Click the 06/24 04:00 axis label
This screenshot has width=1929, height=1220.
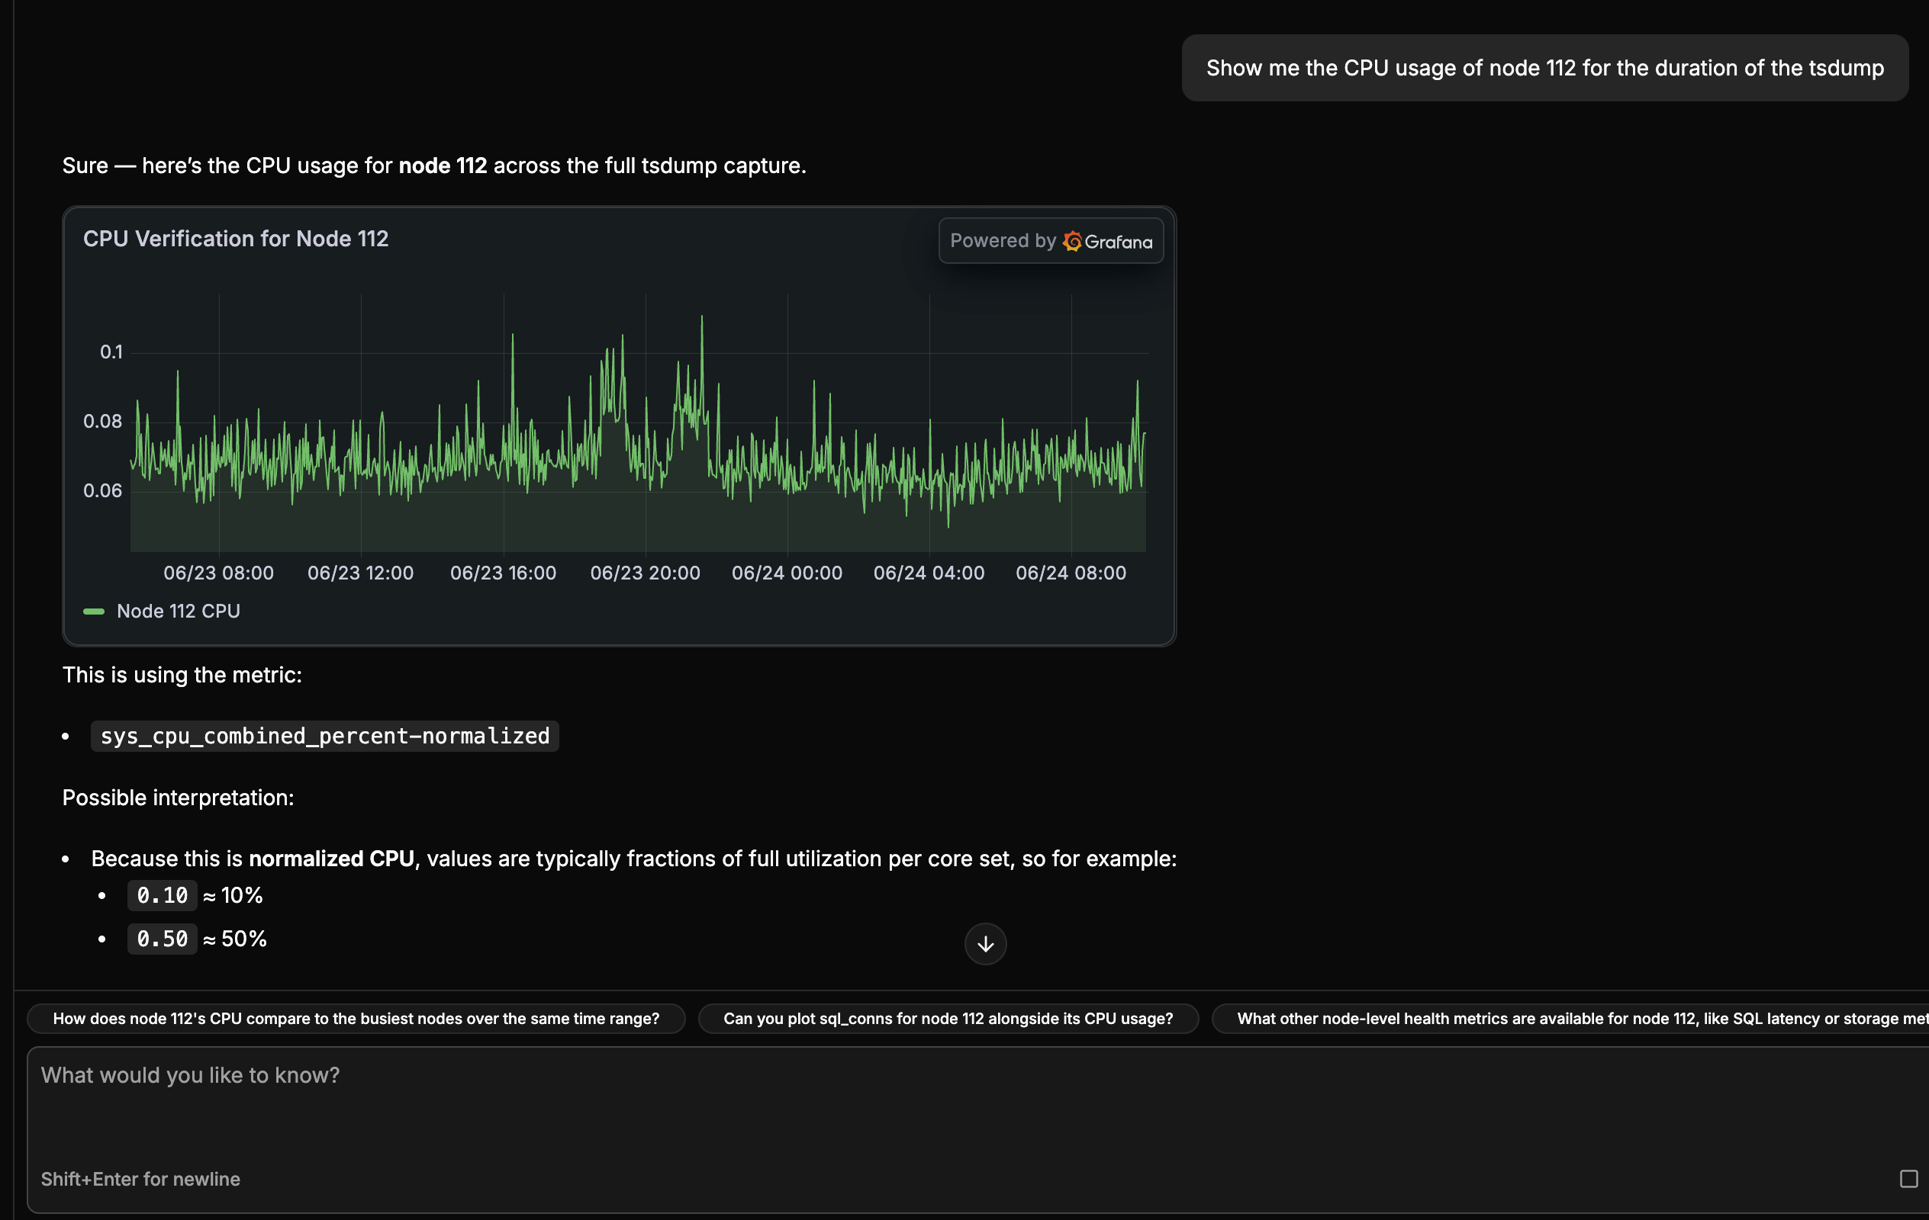[929, 573]
